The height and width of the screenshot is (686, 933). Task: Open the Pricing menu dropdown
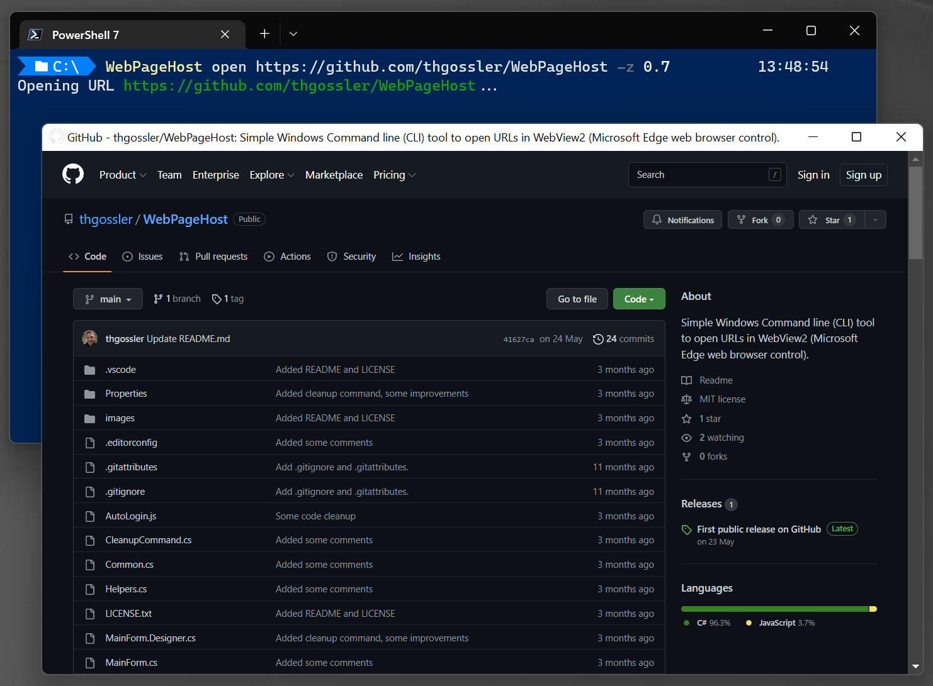[x=395, y=175]
